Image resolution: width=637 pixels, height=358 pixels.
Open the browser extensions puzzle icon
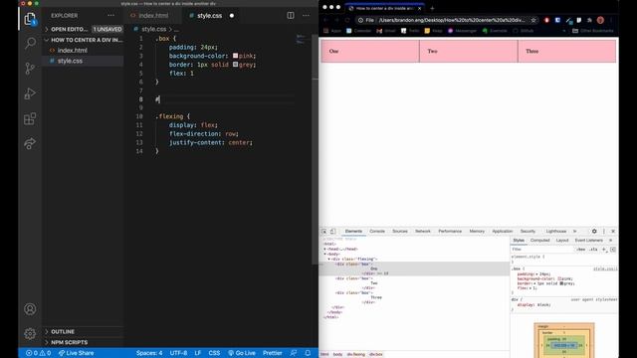[589, 20]
